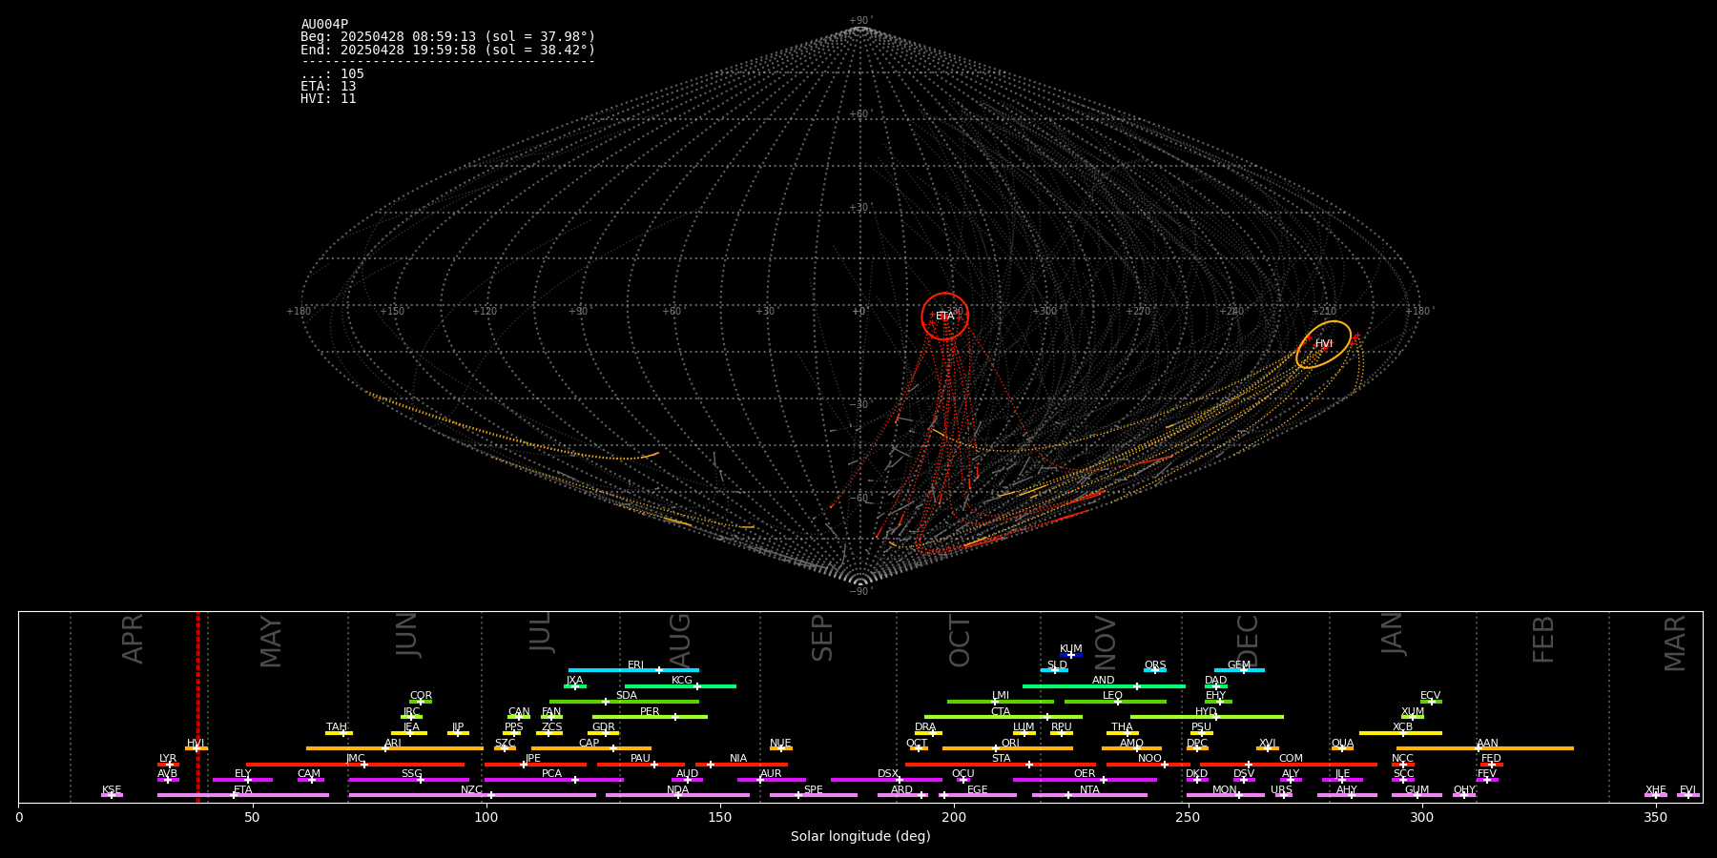Select the 'Beg: 20250428 08:59:13' line
Image resolution: width=1717 pixels, height=858 pixels.
(447, 37)
